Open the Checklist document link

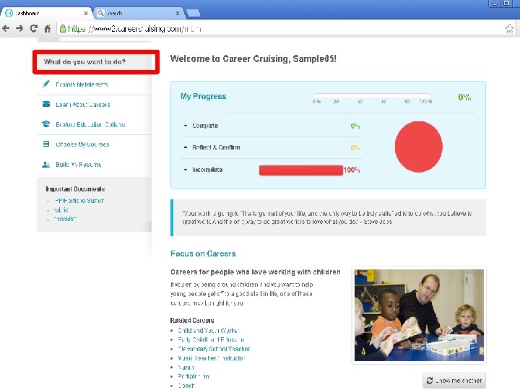tap(65, 219)
